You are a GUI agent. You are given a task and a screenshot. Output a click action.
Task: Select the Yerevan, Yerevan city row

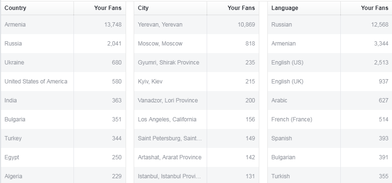(x=197, y=25)
